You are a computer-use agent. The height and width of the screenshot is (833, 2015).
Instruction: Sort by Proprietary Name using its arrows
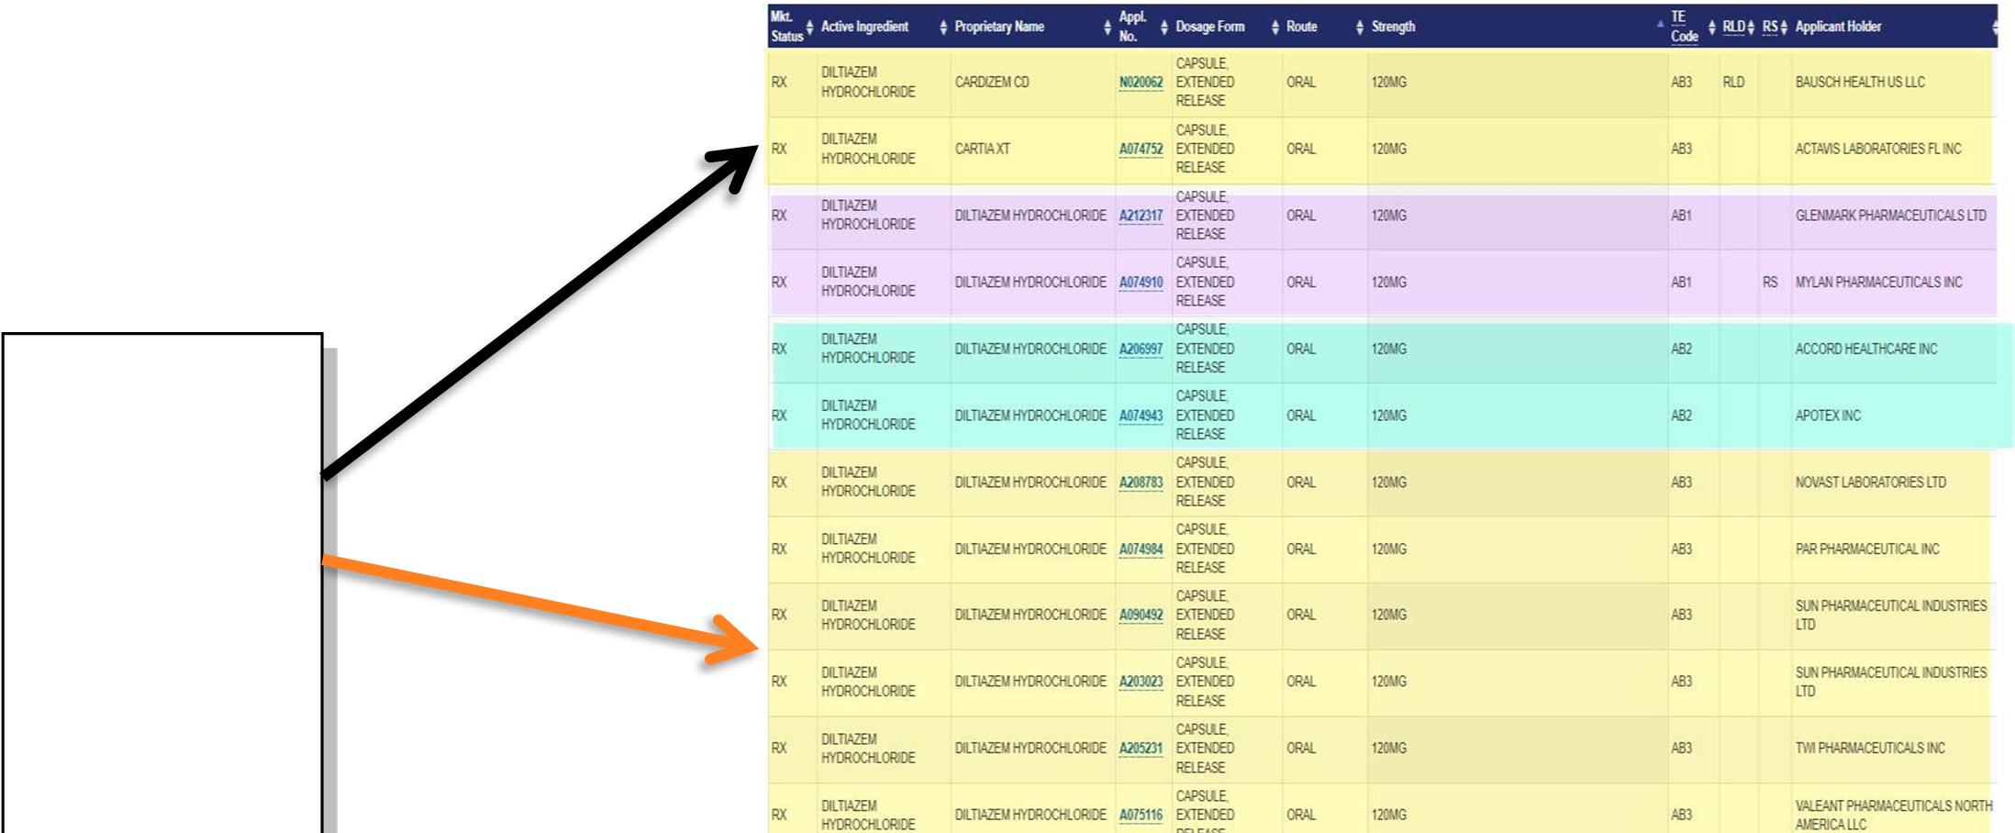(1107, 28)
